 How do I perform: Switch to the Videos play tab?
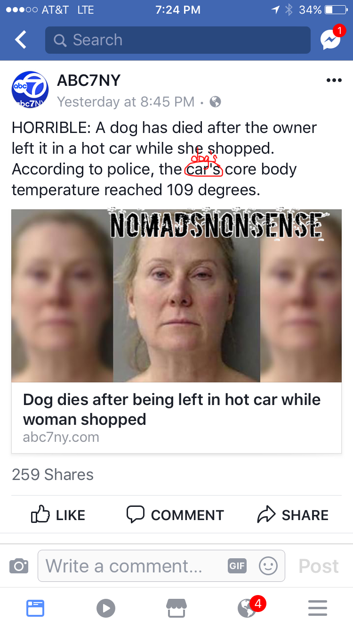105,608
